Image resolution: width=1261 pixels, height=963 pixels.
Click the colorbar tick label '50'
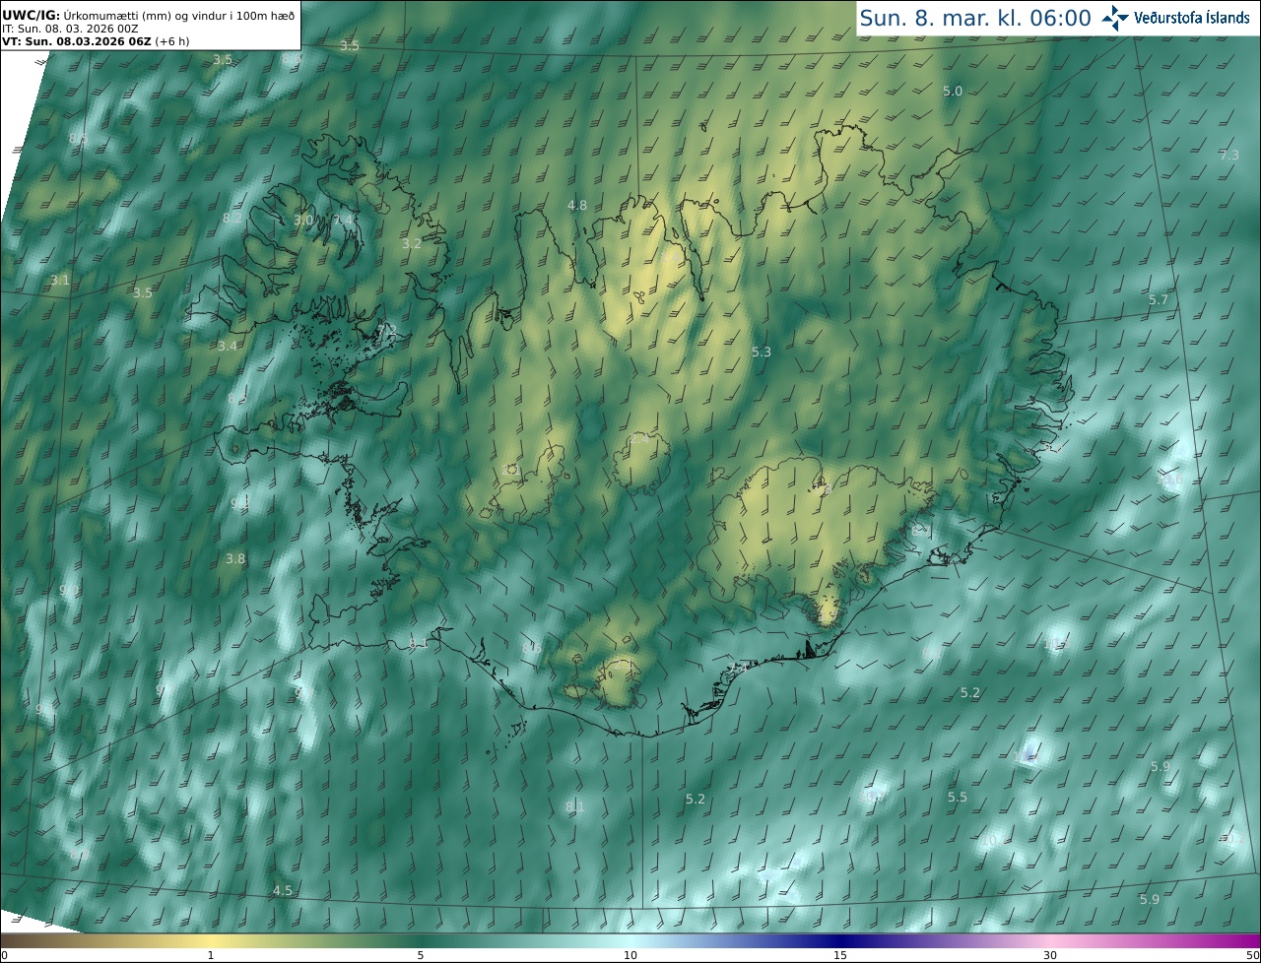[1253, 955]
